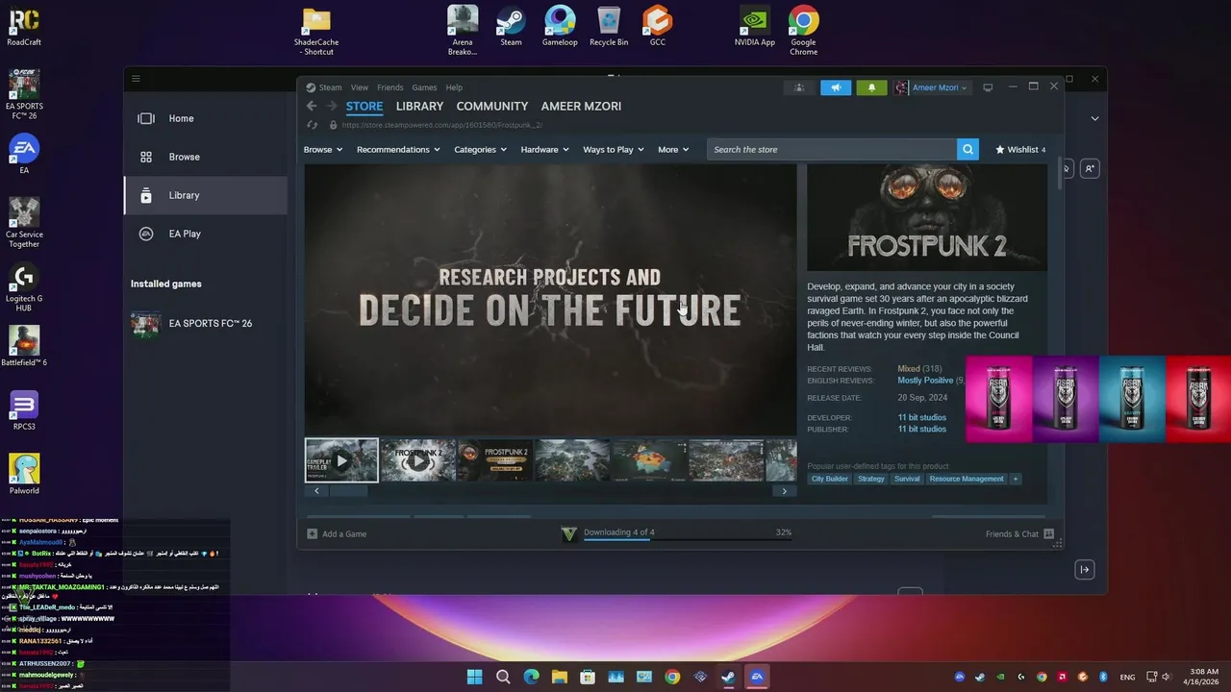The width and height of the screenshot is (1231, 692).
Task: Open Steam friends list icon in the title bar
Action: tap(799, 87)
